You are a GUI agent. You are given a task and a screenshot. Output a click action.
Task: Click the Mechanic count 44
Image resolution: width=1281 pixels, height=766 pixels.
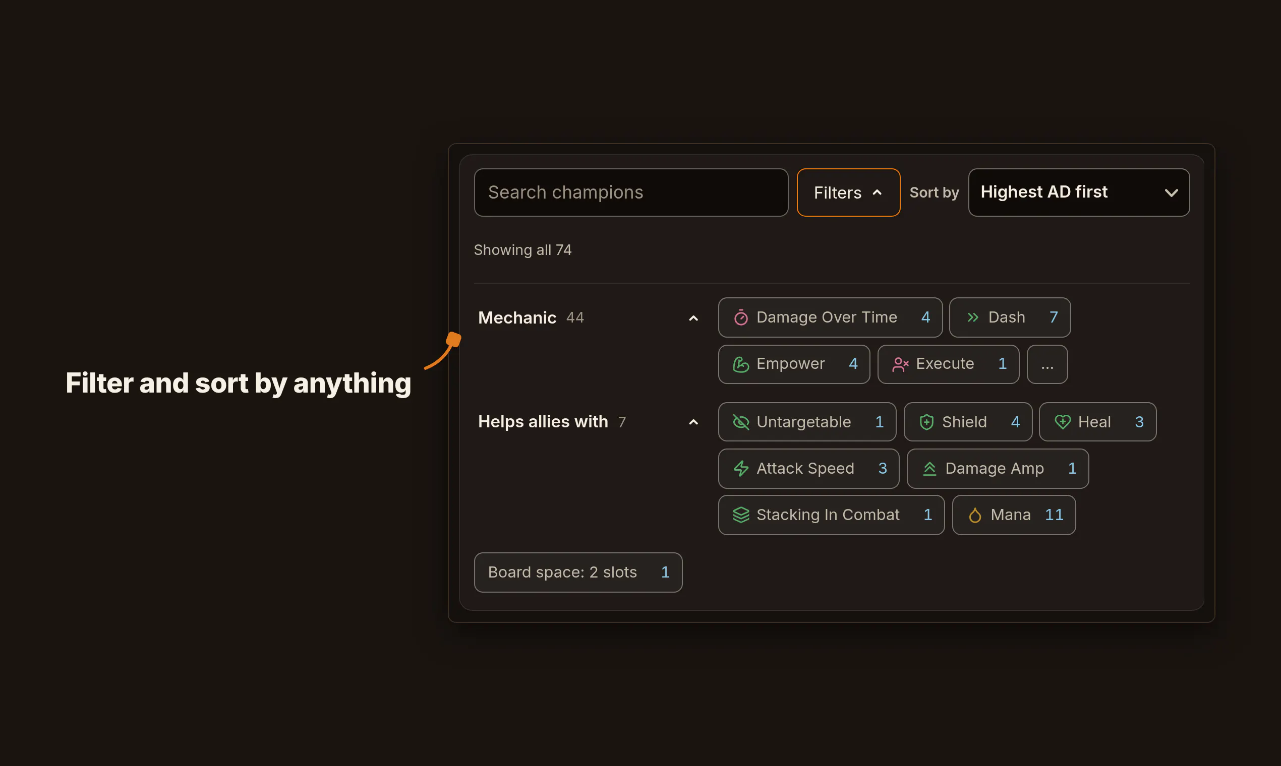[575, 318]
